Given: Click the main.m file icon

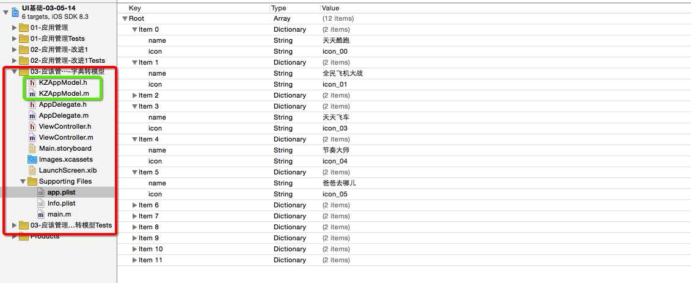Looking at the screenshot, I should click(41, 214).
